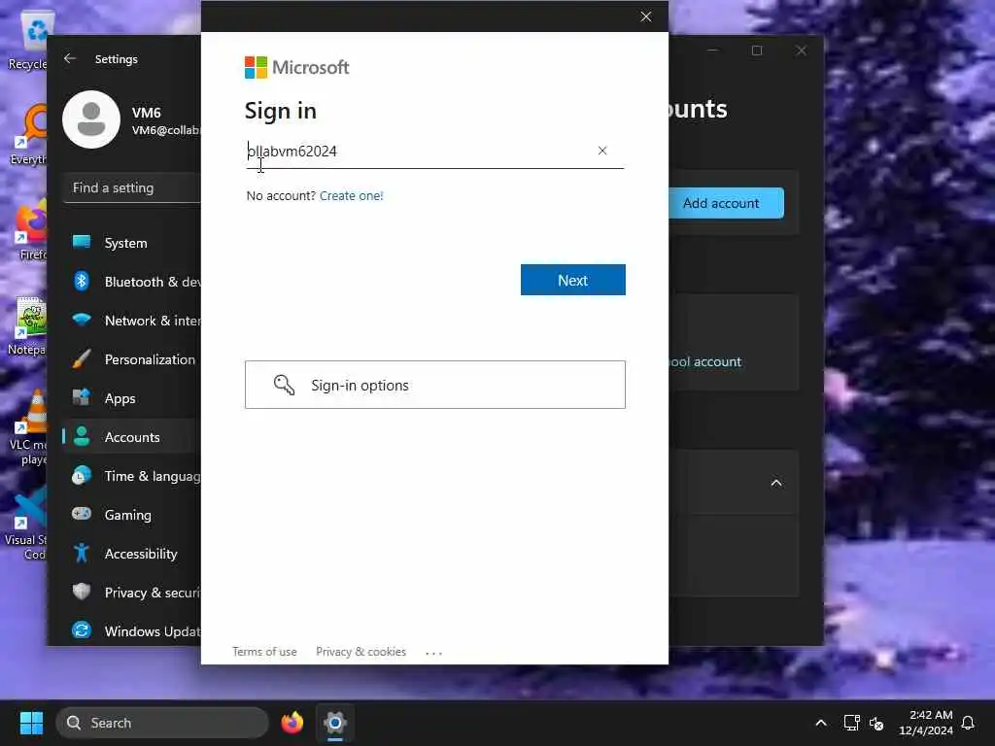This screenshot has width=995, height=746.
Task: Click the Gaming controller icon
Action: click(82, 513)
